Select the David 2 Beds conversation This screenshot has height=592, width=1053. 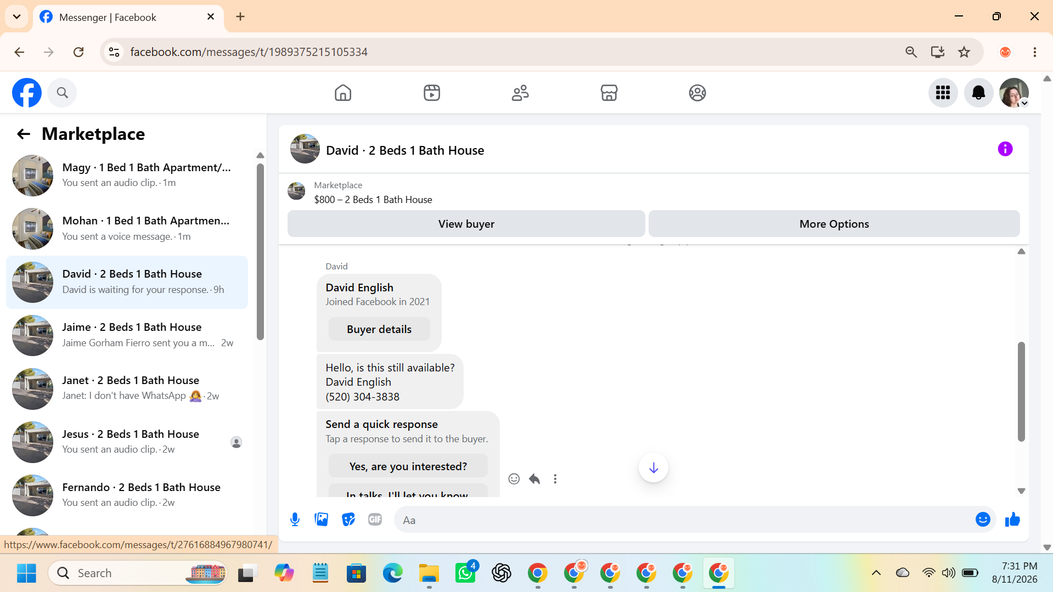point(127,282)
